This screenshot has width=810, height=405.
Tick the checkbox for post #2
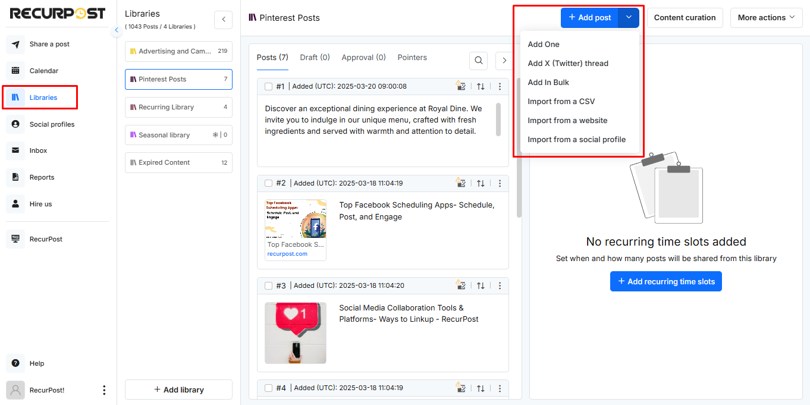click(268, 183)
